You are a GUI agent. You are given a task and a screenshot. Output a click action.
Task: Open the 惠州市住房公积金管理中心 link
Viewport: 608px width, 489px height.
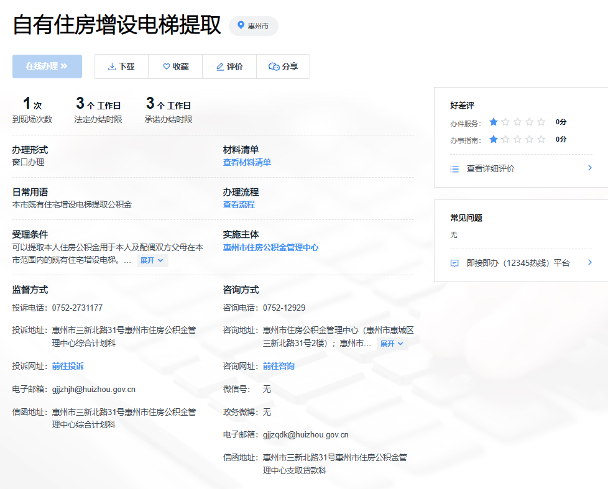click(x=270, y=247)
